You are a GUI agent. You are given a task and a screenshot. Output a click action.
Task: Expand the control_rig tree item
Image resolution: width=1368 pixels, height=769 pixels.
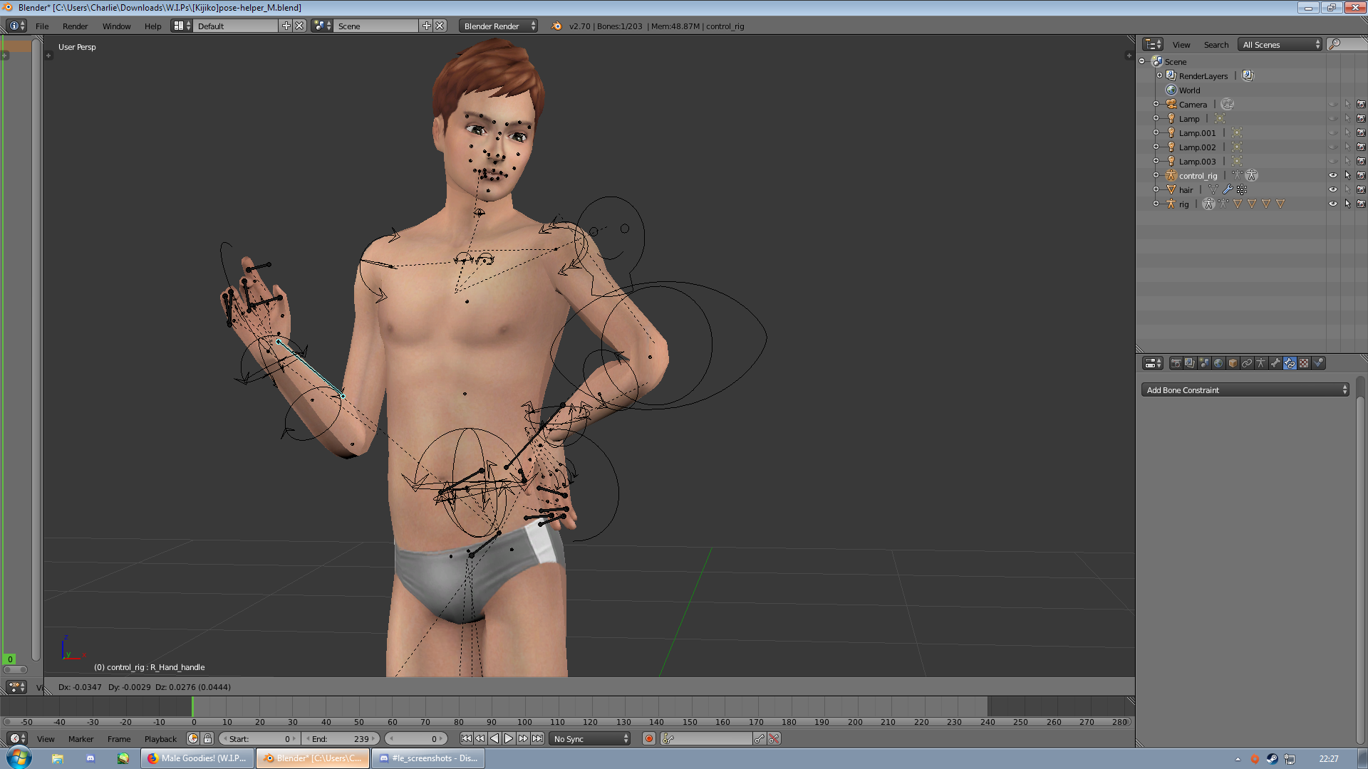pos(1156,175)
